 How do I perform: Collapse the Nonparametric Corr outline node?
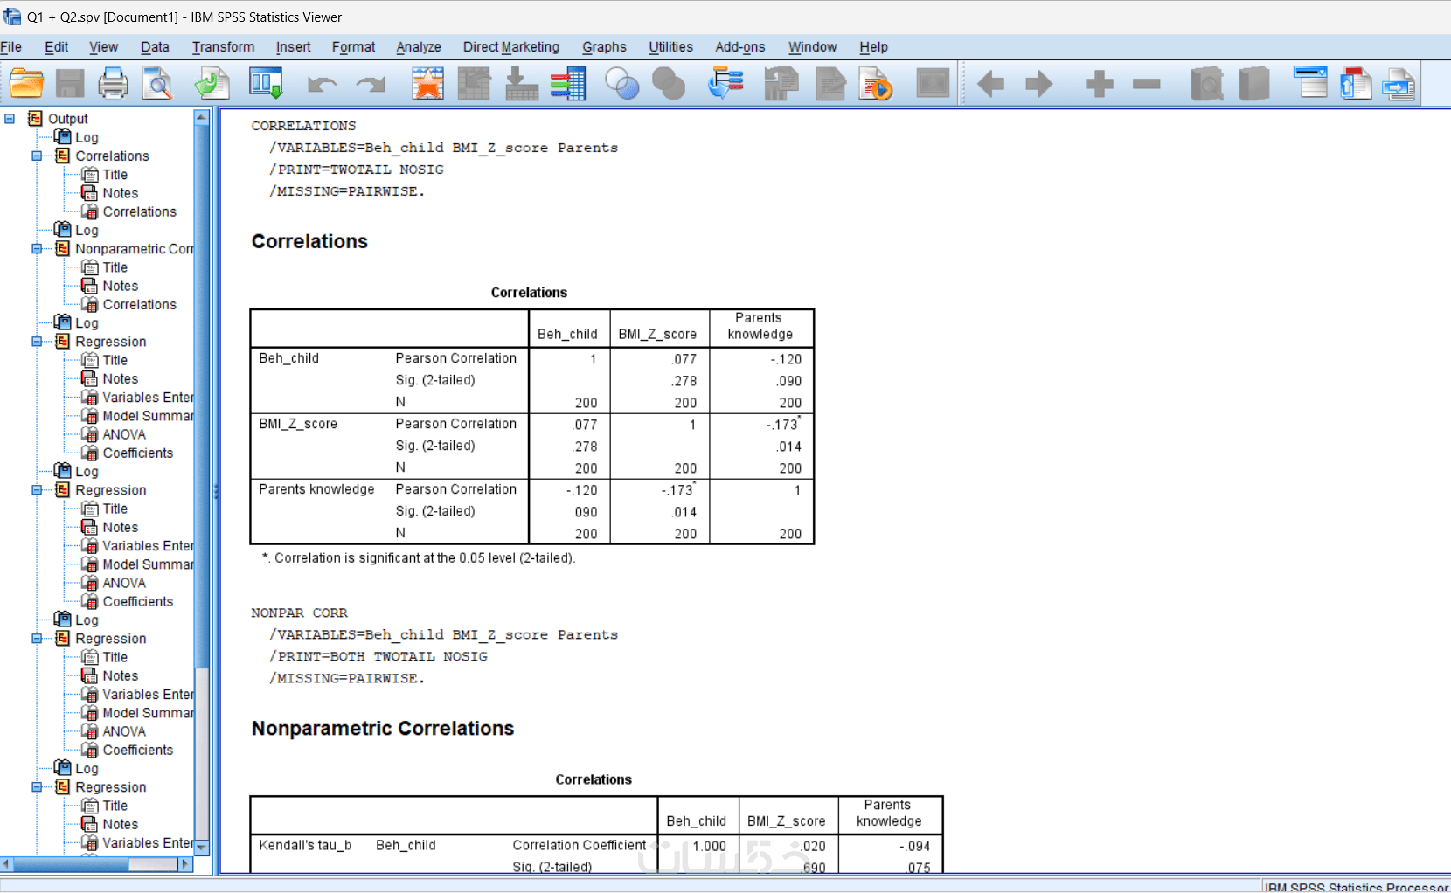[x=37, y=249]
